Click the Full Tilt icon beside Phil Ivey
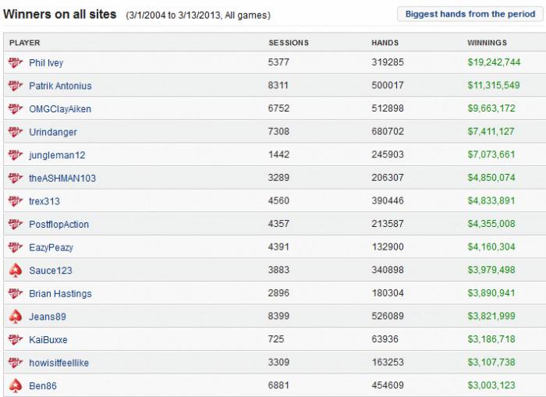The height and width of the screenshot is (397, 546). [15, 63]
